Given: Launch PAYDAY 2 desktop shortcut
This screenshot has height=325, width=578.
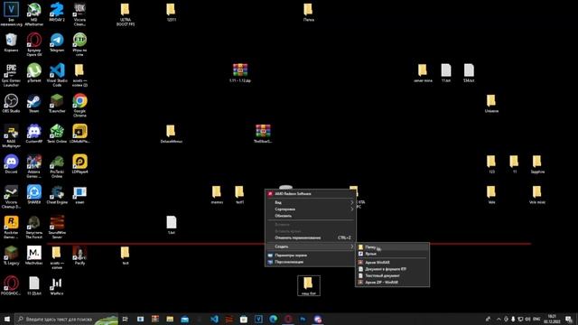Looking at the screenshot, I should pyautogui.click(x=57, y=12).
